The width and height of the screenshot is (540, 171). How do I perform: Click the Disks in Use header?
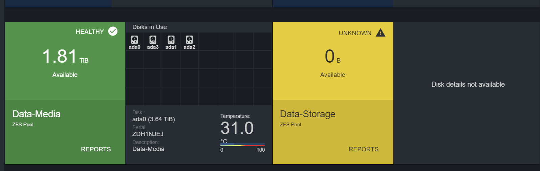[150, 27]
